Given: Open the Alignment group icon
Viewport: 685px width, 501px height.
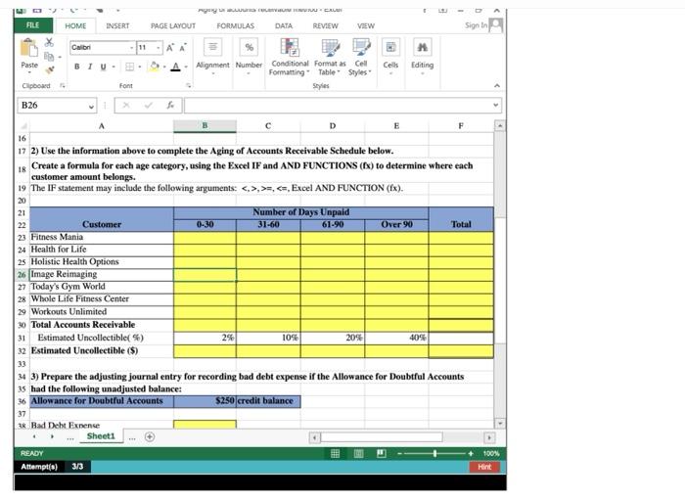Looking at the screenshot, I should [212, 47].
